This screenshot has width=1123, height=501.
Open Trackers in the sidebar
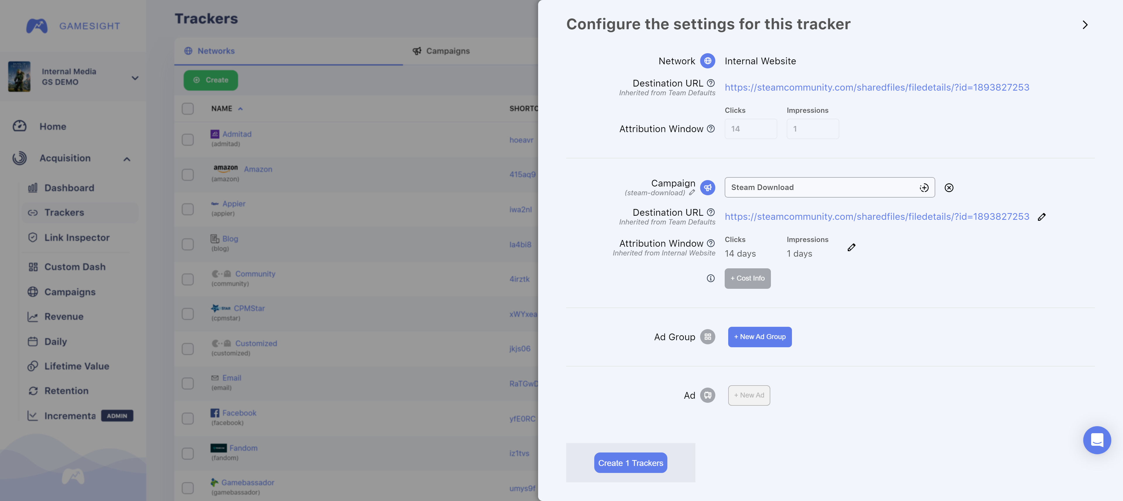pyautogui.click(x=80, y=213)
